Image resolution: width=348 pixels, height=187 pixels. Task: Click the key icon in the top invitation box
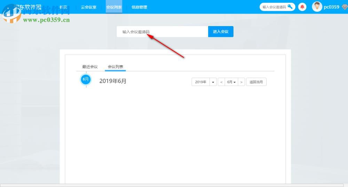tap(290, 7)
